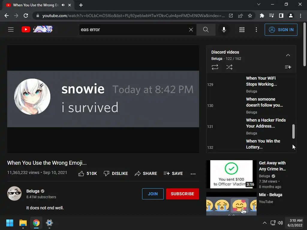This screenshot has height=230, width=307.
Task: Open Chrome extensions puzzle icon
Action: (x=262, y=16)
